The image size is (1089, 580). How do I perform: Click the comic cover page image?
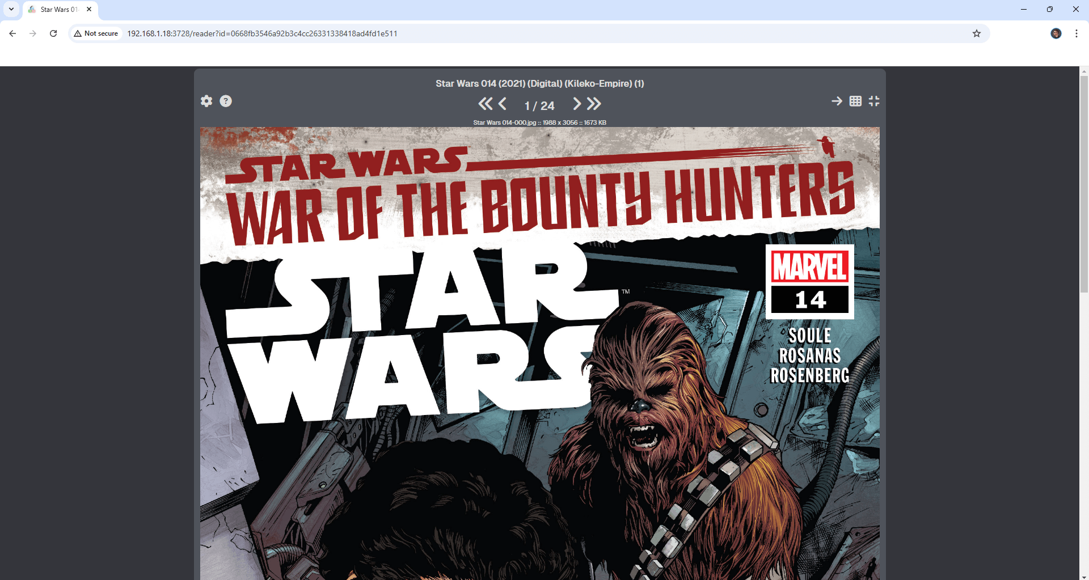point(540,353)
